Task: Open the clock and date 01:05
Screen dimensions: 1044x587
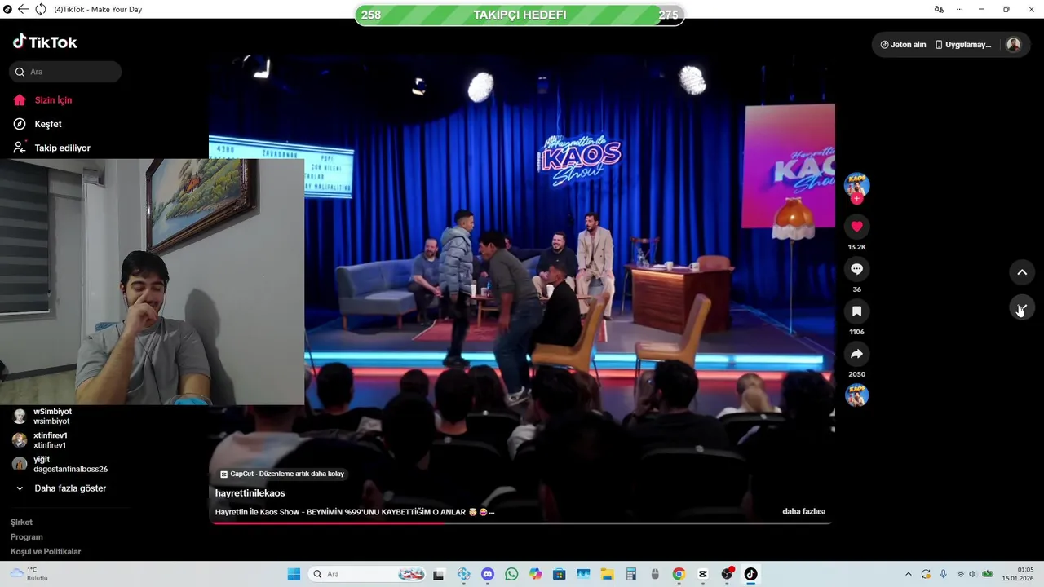Action: pos(1018,574)
